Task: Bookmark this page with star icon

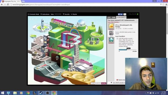Action: point(163,4)
